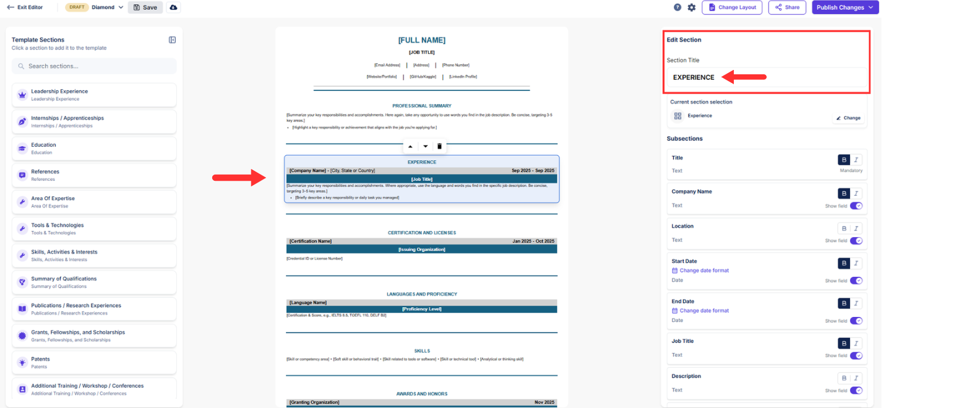Viewport: 964px width, 408px height.
Task: Open the help question mark icon
Action: pyautogui.click(x=678, y=7)
